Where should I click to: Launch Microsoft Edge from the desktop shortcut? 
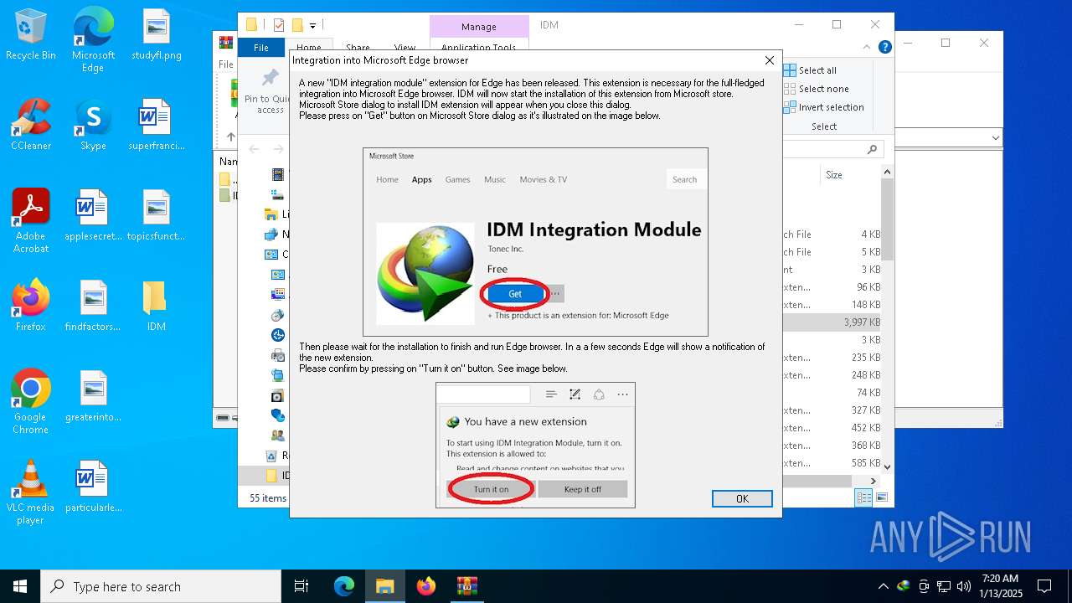point(93,40)
